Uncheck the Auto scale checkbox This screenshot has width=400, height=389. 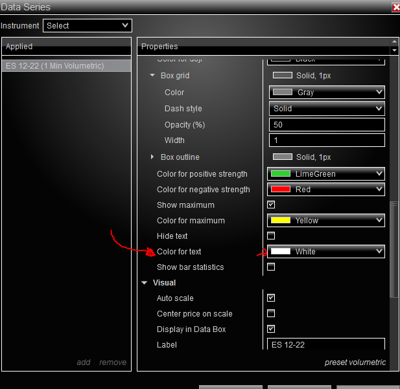tap(271, 298)
